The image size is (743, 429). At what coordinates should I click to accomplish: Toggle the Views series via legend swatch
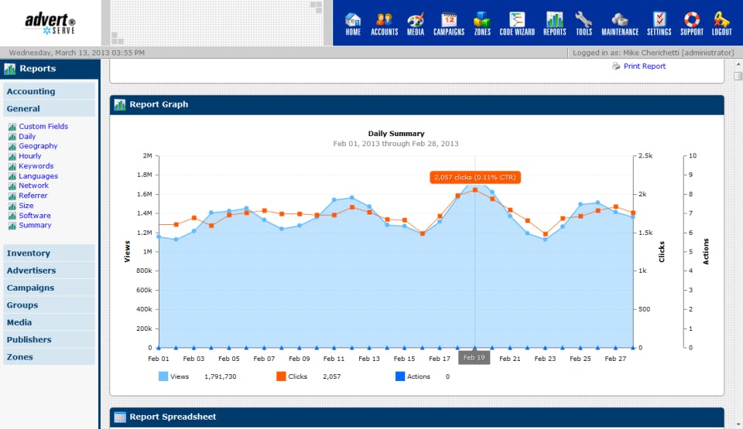tap(163, 376)
